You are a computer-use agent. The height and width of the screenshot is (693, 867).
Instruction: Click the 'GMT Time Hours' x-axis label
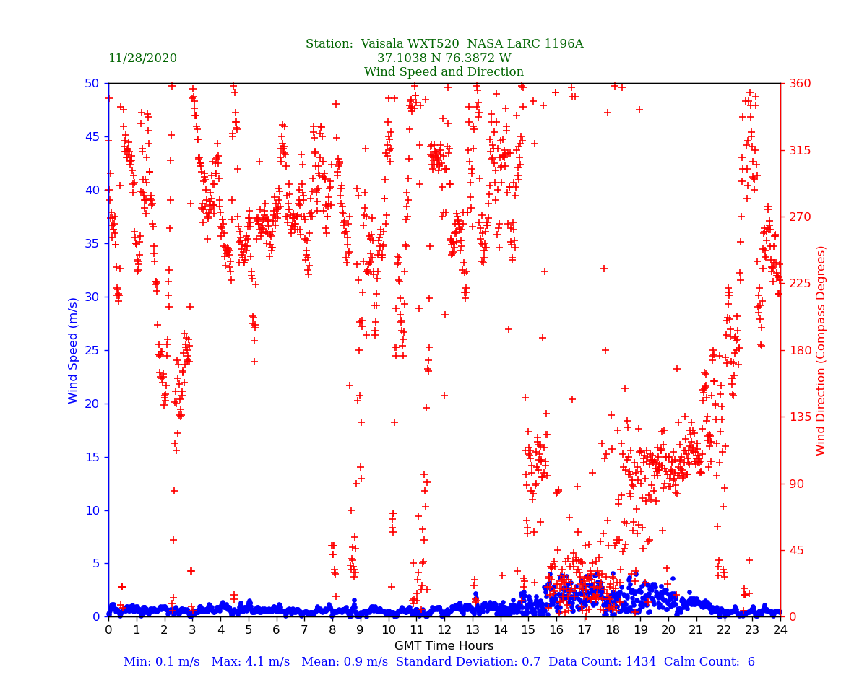point(444,646)
